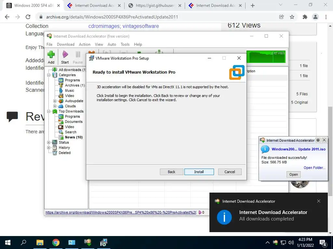Screen dimensions: 333x249
Task: Click the download URL in status bar
Action: (121, 212)
